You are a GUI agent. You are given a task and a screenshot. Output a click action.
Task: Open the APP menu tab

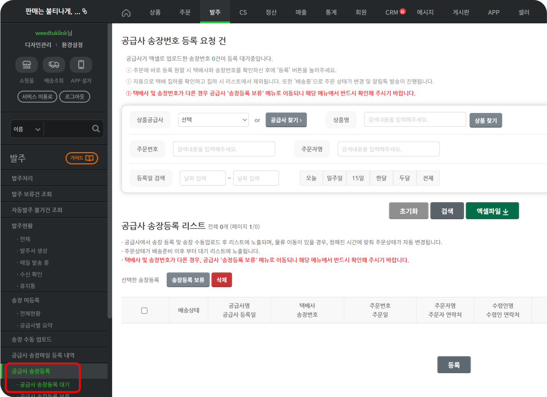tap(494, 13)
